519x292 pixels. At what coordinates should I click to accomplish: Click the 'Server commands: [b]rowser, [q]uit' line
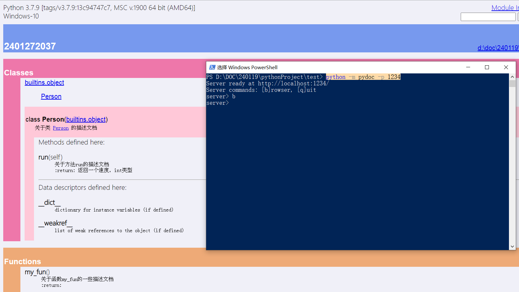pyautogui.click(x=261, y=90)
